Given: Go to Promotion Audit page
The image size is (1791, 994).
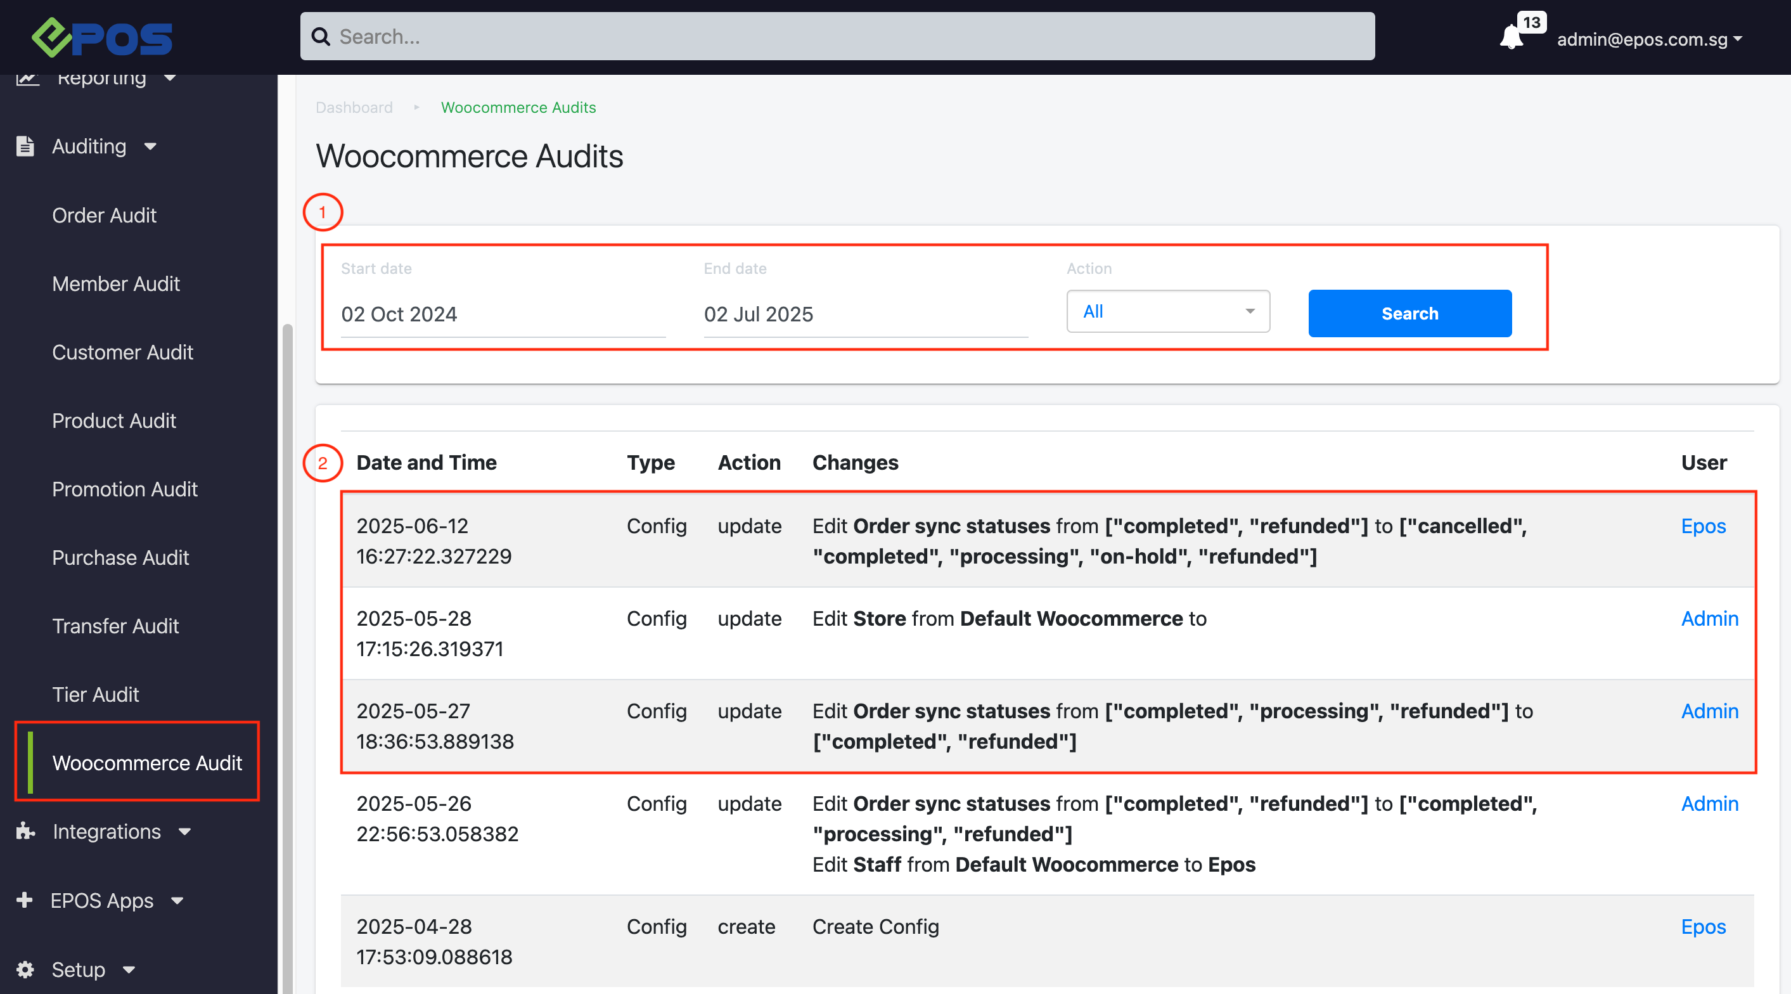Looking at the screenshot, I should [x=124, y=489].
